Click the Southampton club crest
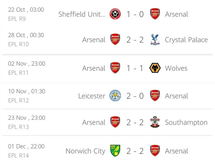 [x=155, y=122]
